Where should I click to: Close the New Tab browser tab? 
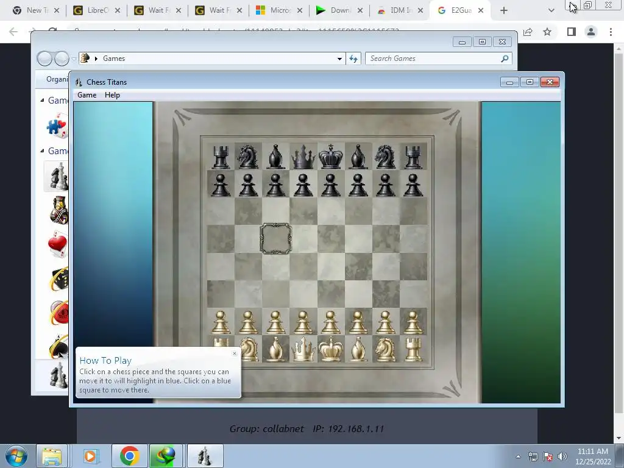coord(57,10)
